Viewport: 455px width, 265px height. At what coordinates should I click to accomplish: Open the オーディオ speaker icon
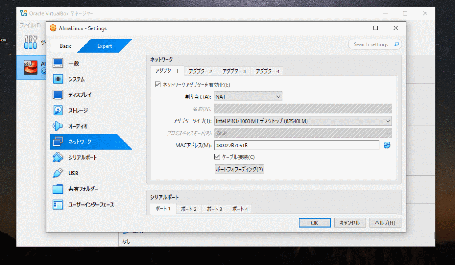pos(58,126)
